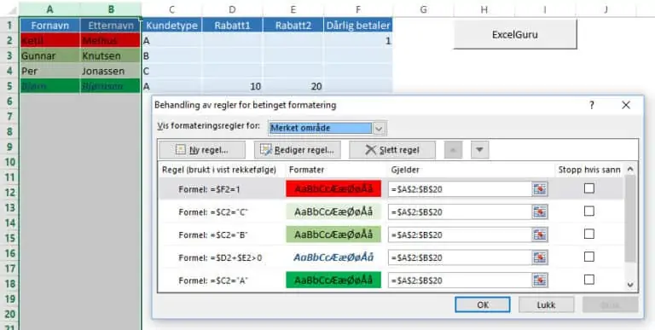655x330 pixels.
Task: Edit range field of =$D2+$E2>0 rule
Action: click(460, 258)
